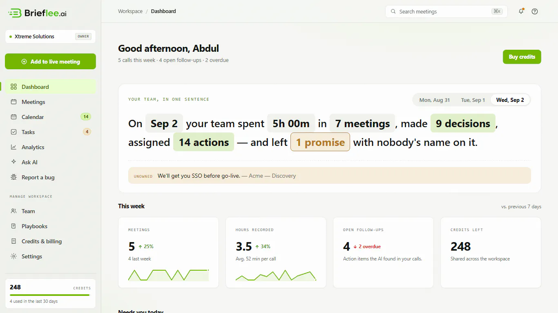Open the Analytics chart icon
The height and width of the screenshot is (313, 558).
click(14, 147)
